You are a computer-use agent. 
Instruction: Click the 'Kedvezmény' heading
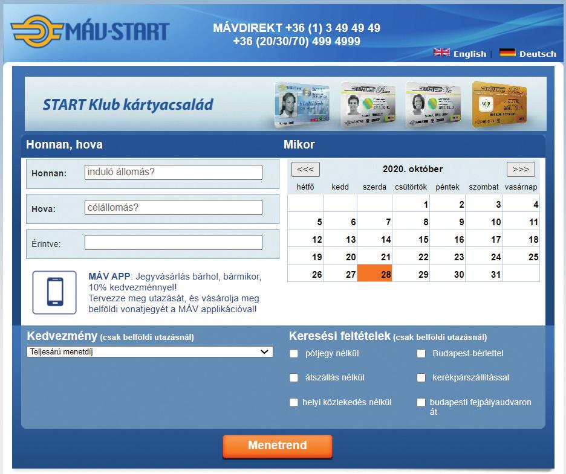pos(62,336)
